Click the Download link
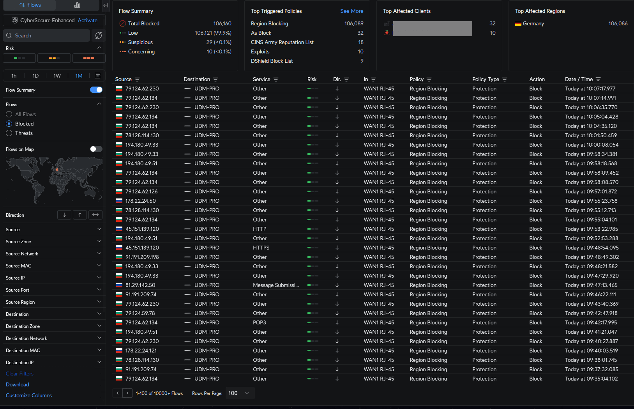 [18, 384]
